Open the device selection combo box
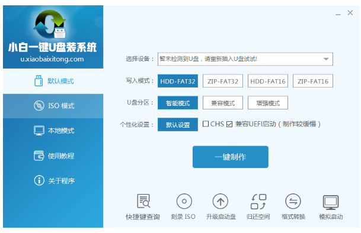The height and width of the screenshot is (233, 361). (245, 59)
